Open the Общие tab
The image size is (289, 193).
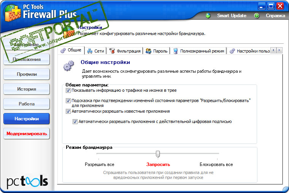pyautogui.click(x=71, y=50)
